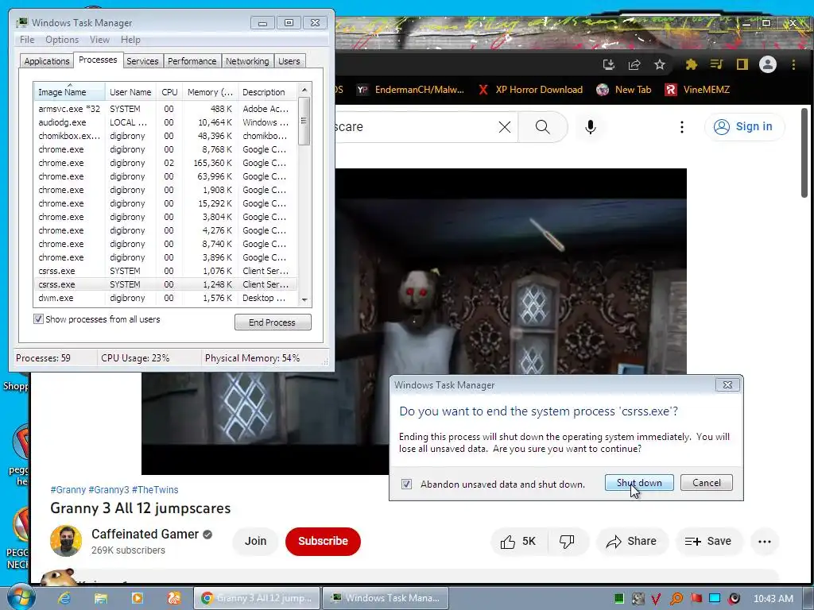Open #Granny3 hashtag link
The image size is (814, 610).
pyautogui.click(x=108, y=489)
